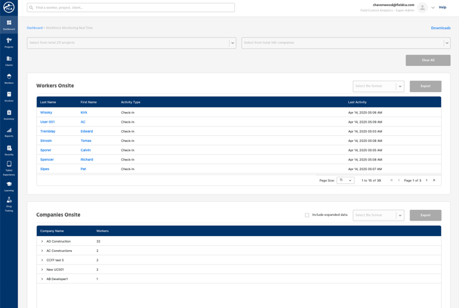The height and width of the screenshot is (308, 459).
Task: Open the Page Size dropdown
Action: pos(346,181)
